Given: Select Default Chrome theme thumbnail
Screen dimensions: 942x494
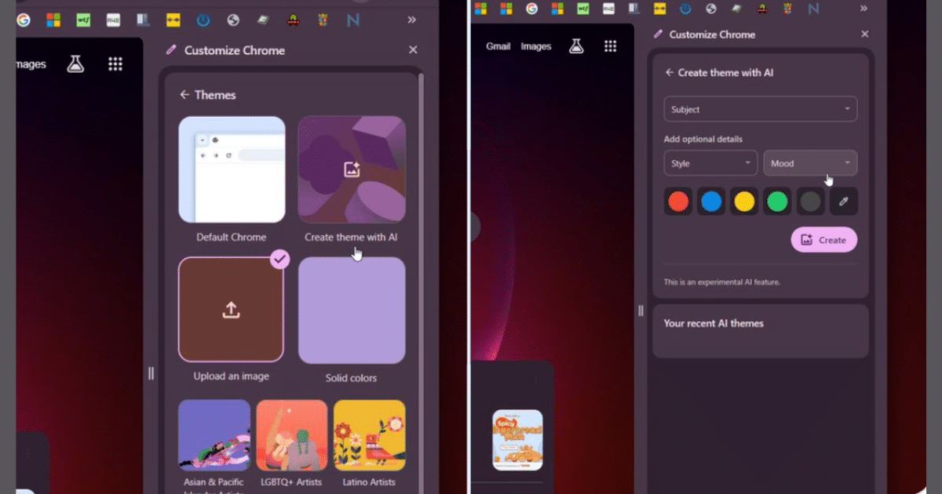Looking at the screenshot, I should click(x=232, y=169).
